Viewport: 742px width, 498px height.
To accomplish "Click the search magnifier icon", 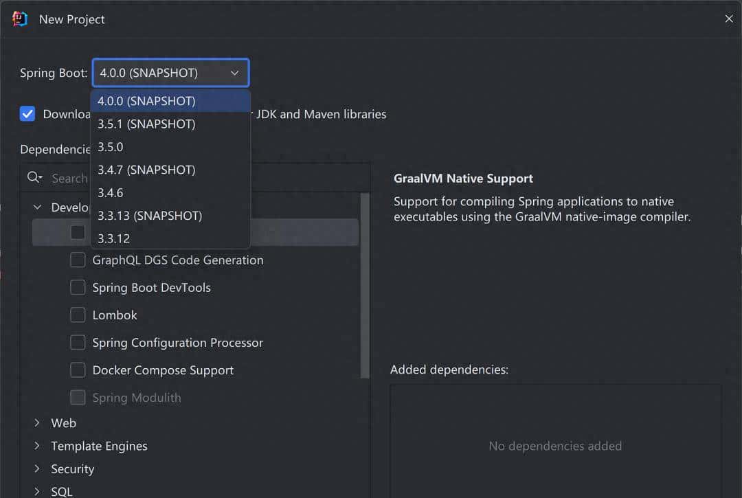I will click(34, 178).
